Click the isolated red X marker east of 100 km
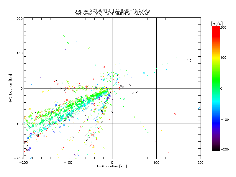The image size is (236, 177). 175,114
